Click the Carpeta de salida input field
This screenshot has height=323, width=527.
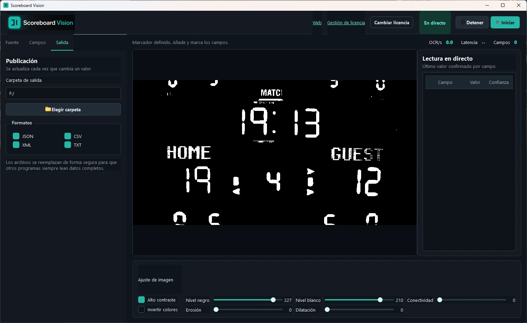(63, 93)
